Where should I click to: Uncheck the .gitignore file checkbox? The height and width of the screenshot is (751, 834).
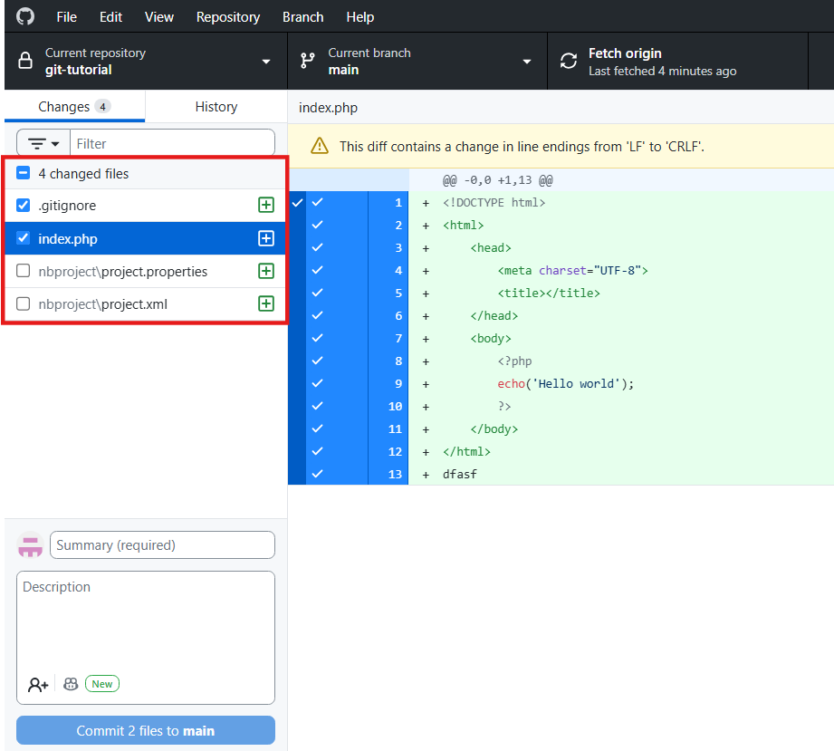coord(24,206)
